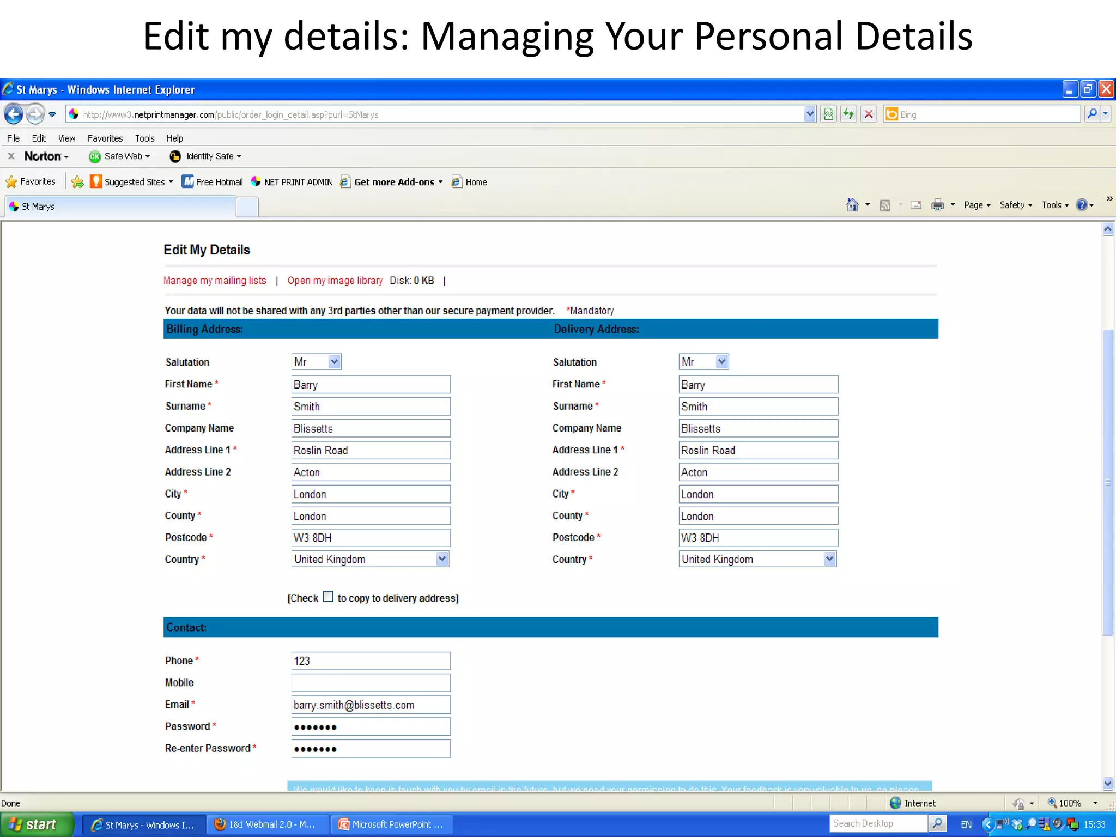Close the Norton toolbar with X

(11, 156)
